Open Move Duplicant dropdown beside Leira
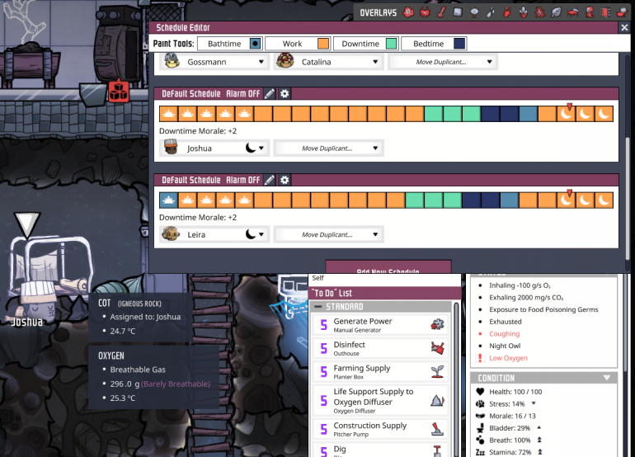 click(328, 234)
